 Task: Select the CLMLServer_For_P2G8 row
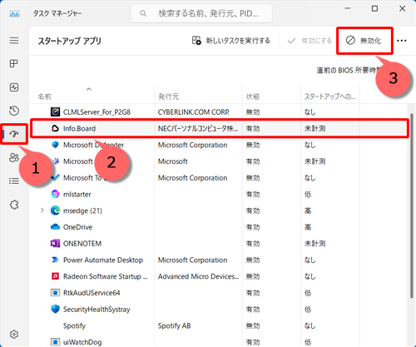[219, 112]
